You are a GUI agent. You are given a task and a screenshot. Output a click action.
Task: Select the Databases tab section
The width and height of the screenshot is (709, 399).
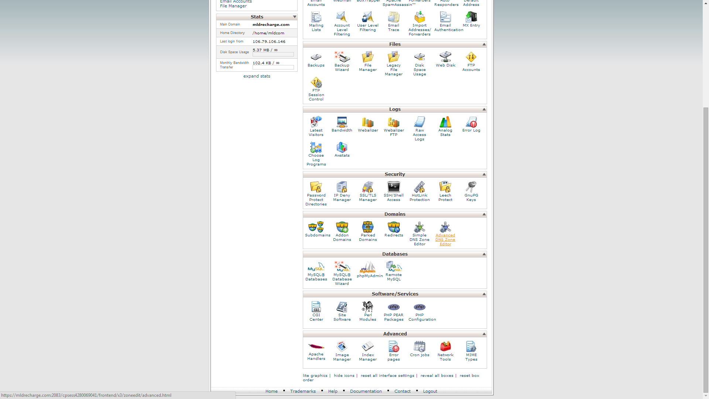[x=395, y=253]
